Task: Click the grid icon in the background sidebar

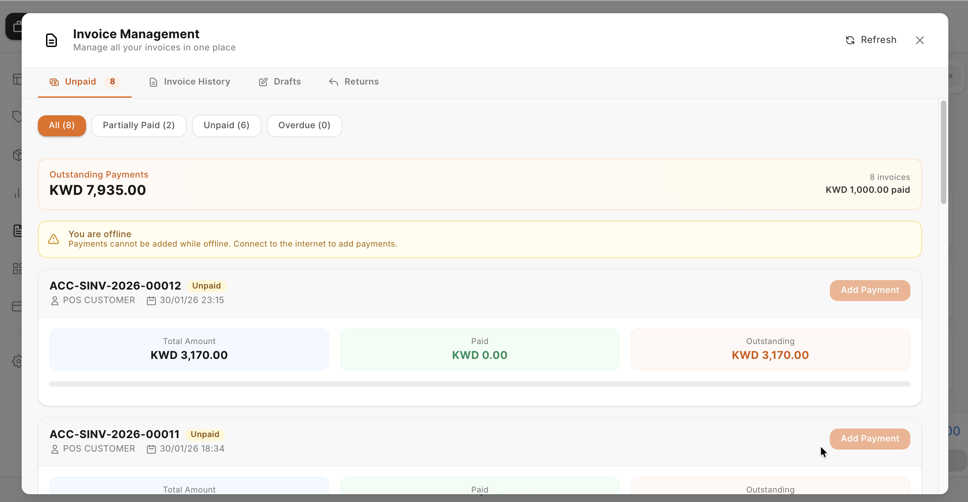Action: pos(17,268)
